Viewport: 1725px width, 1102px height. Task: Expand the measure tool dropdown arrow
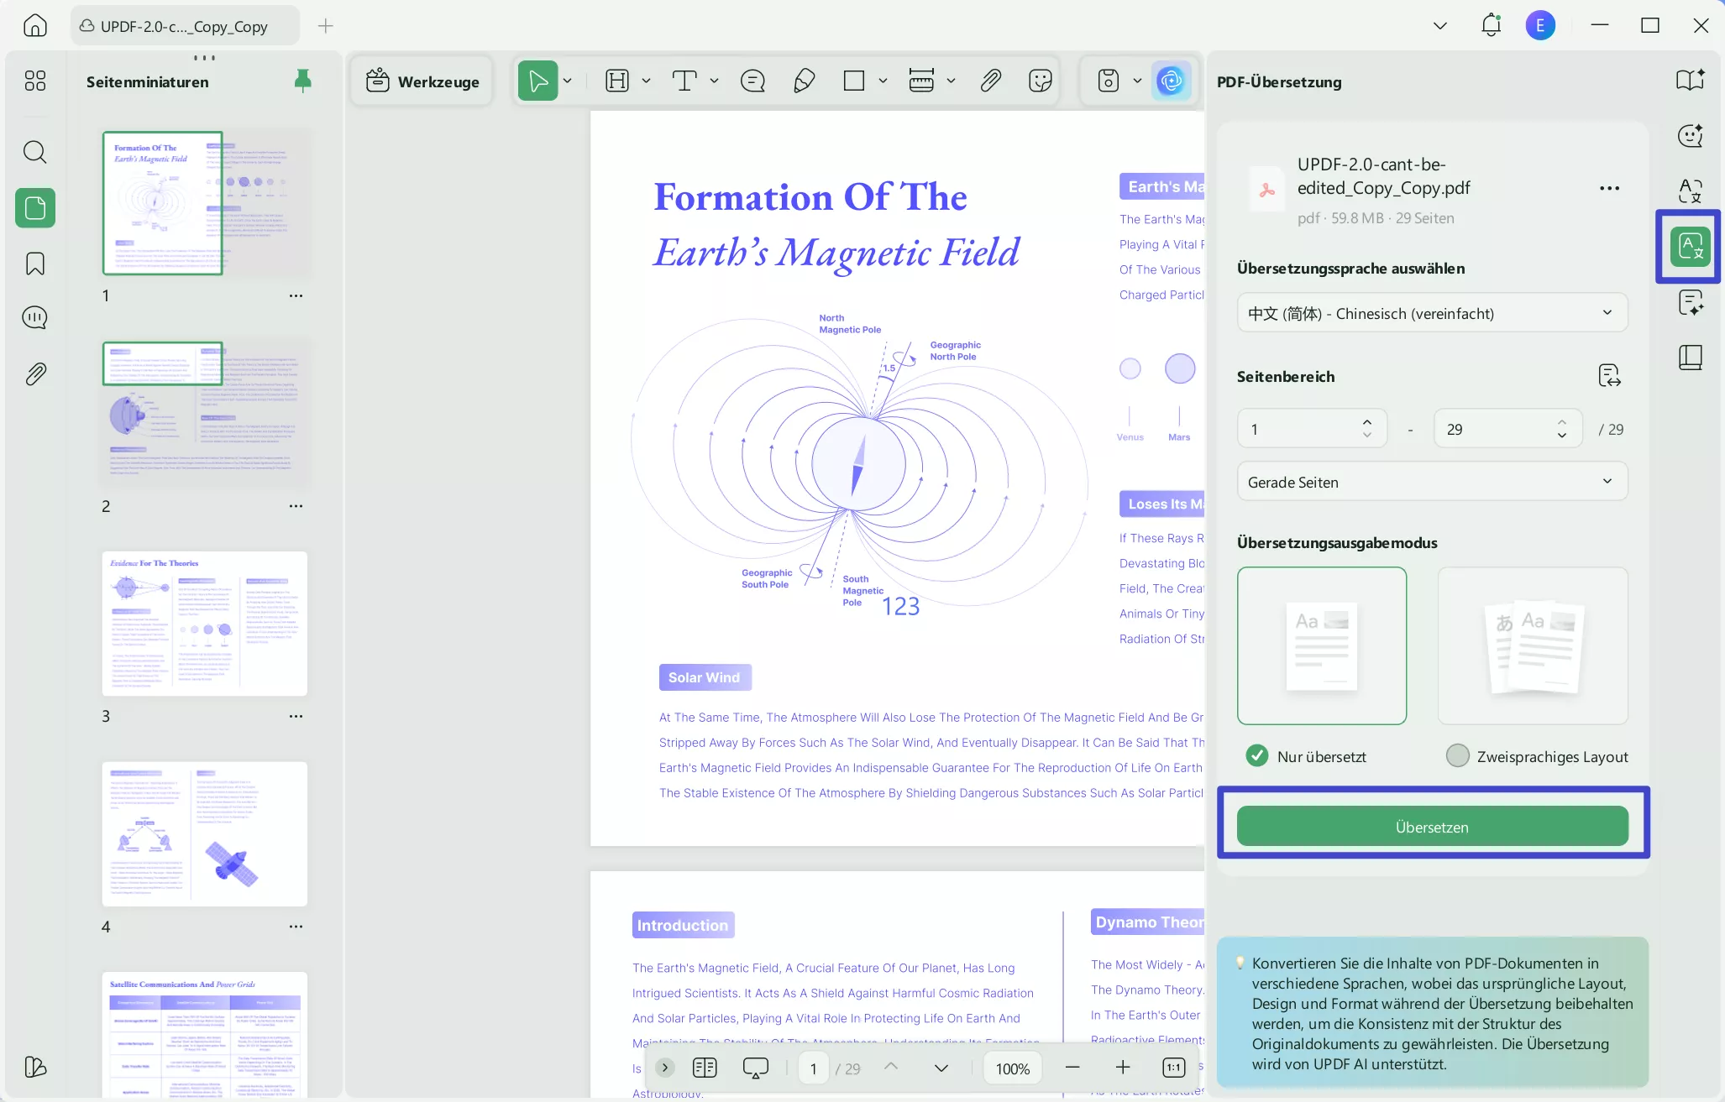[951, 81]
